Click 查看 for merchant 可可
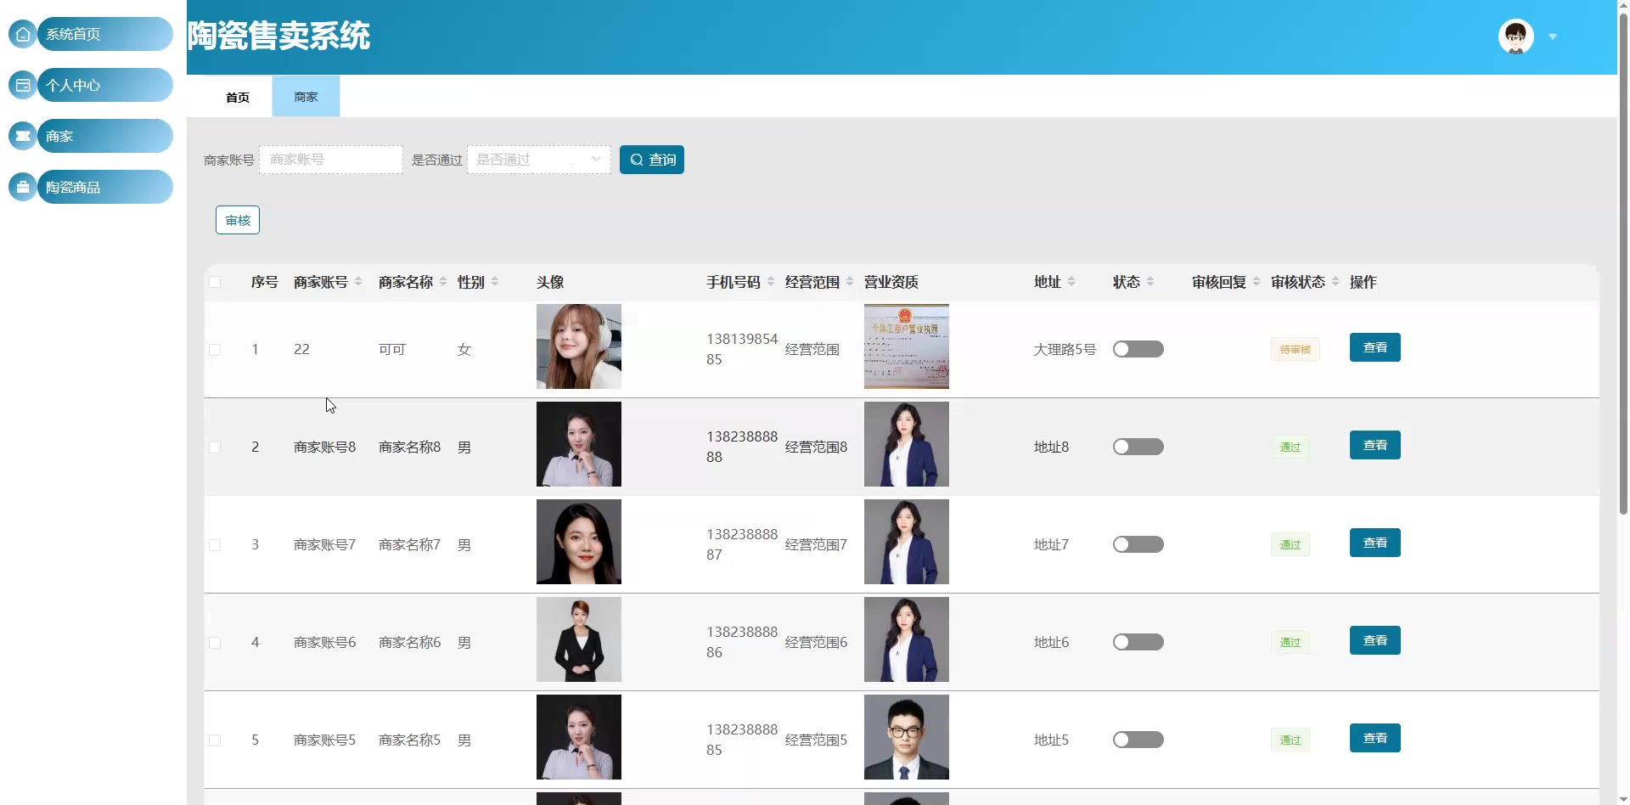Image resolution: width=1630 pixels, height=805 pixels. tap(1375, 347)
